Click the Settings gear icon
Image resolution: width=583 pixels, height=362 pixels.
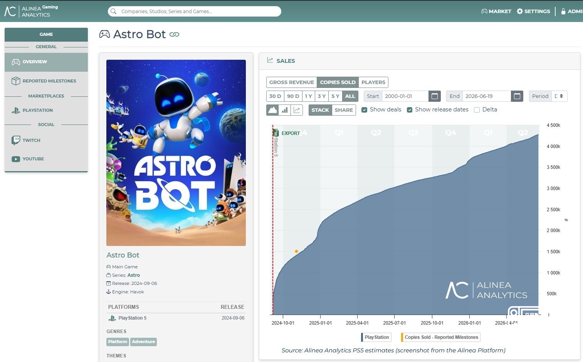click(520, 11)
